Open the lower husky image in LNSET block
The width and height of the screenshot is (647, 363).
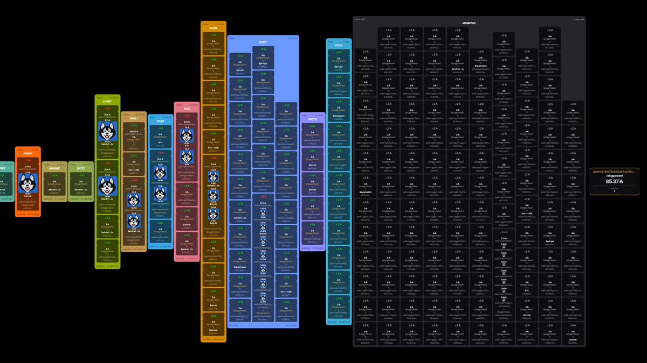[108, 187]
